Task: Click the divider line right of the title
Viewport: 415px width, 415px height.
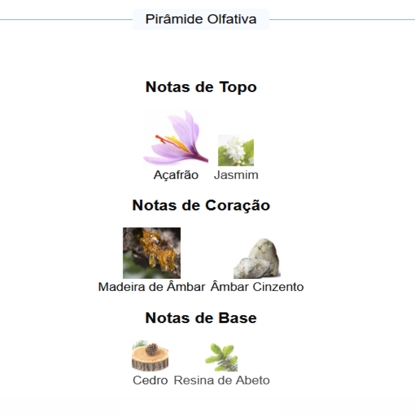Action: point(342,20)
